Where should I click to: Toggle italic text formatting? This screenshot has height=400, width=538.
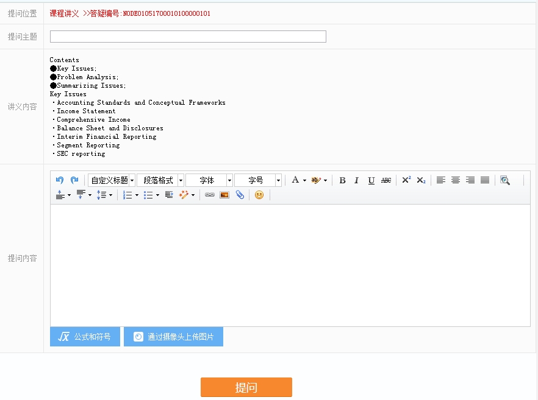[357, 180]
